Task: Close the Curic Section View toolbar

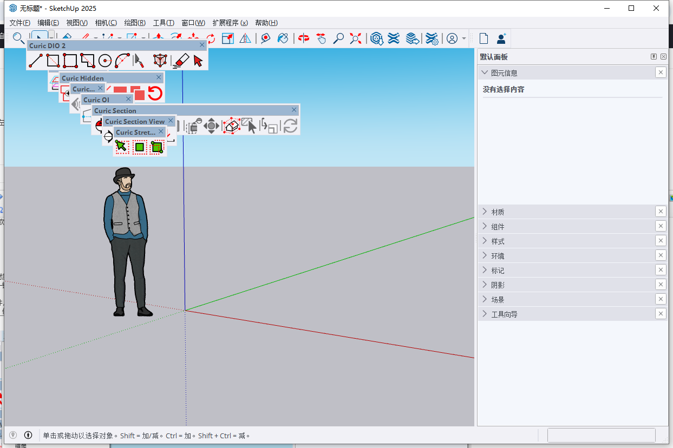Action: 171,121
